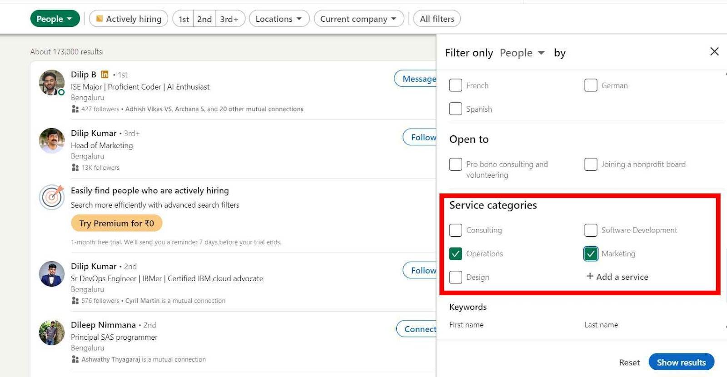Tick the Consulting service category

click(455, 230)
